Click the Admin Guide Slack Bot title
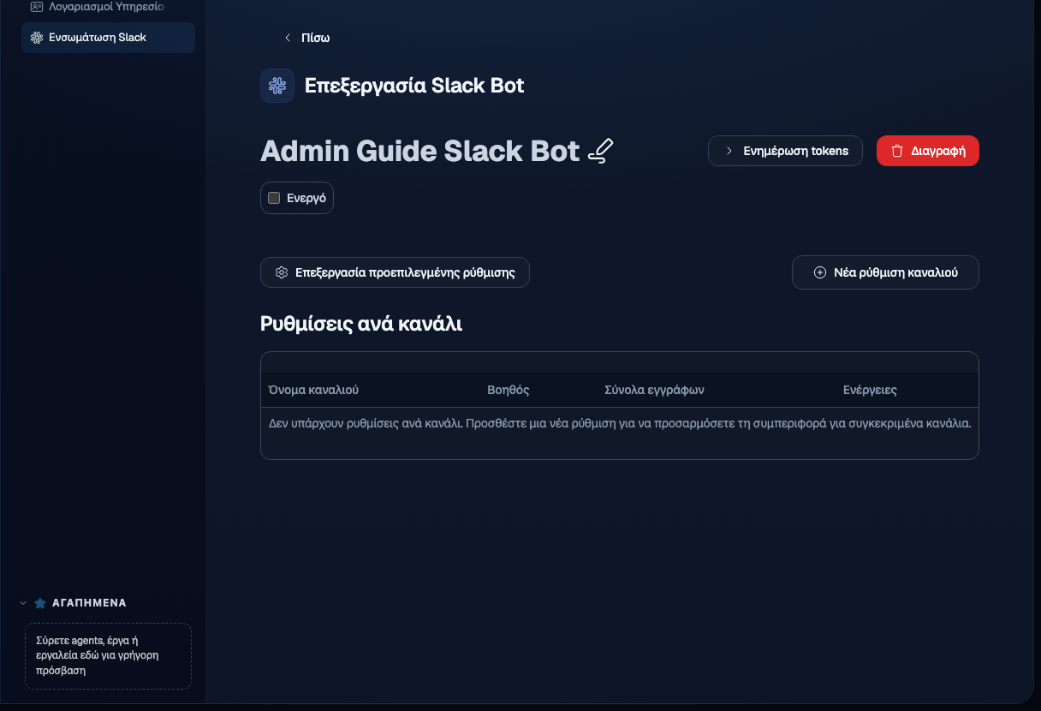The image size is (1041, 711). [x=420, y=151]
